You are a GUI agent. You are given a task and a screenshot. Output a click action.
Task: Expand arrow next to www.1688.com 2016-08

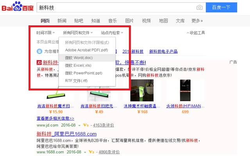click(85, 152)
